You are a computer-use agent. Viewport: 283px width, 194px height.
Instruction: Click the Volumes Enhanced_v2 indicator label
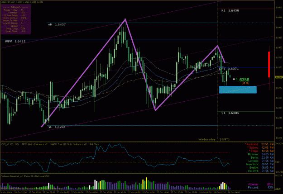tap(25, 176)
